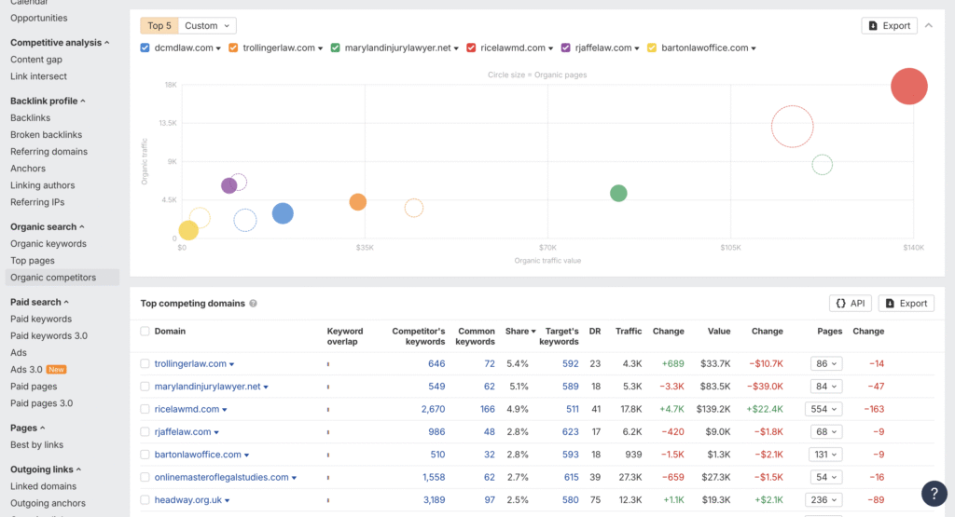Click the solid purple rjaffelaw.com bubble
The height and width of the screenshot is (517, 955).
[x=229, y=186]
